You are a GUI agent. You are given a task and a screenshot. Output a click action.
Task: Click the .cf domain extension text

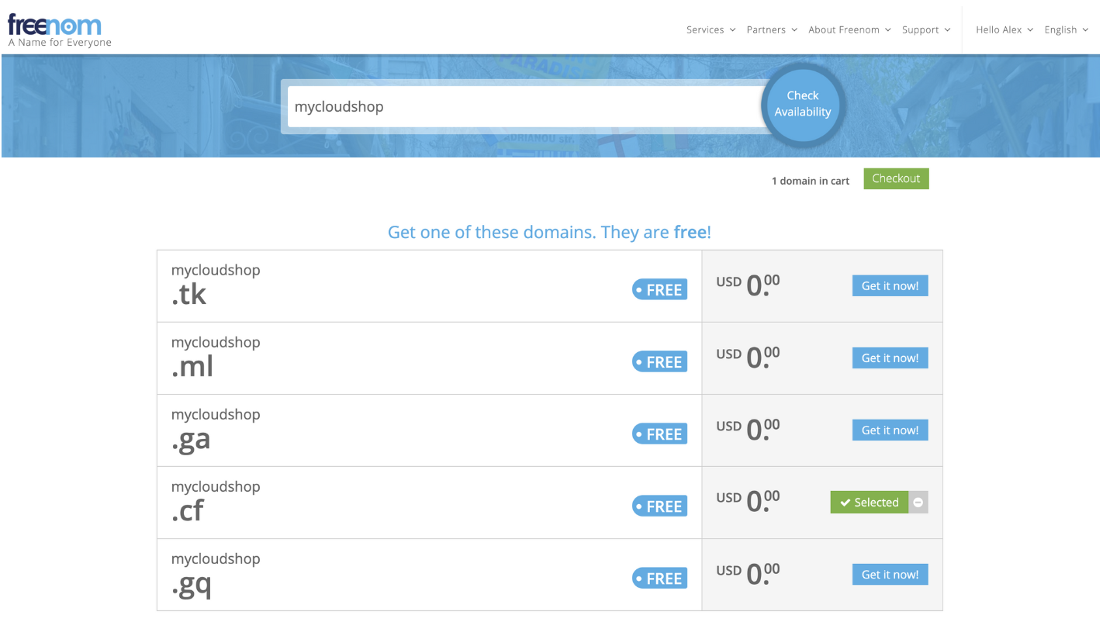click(x=188, y=511)
